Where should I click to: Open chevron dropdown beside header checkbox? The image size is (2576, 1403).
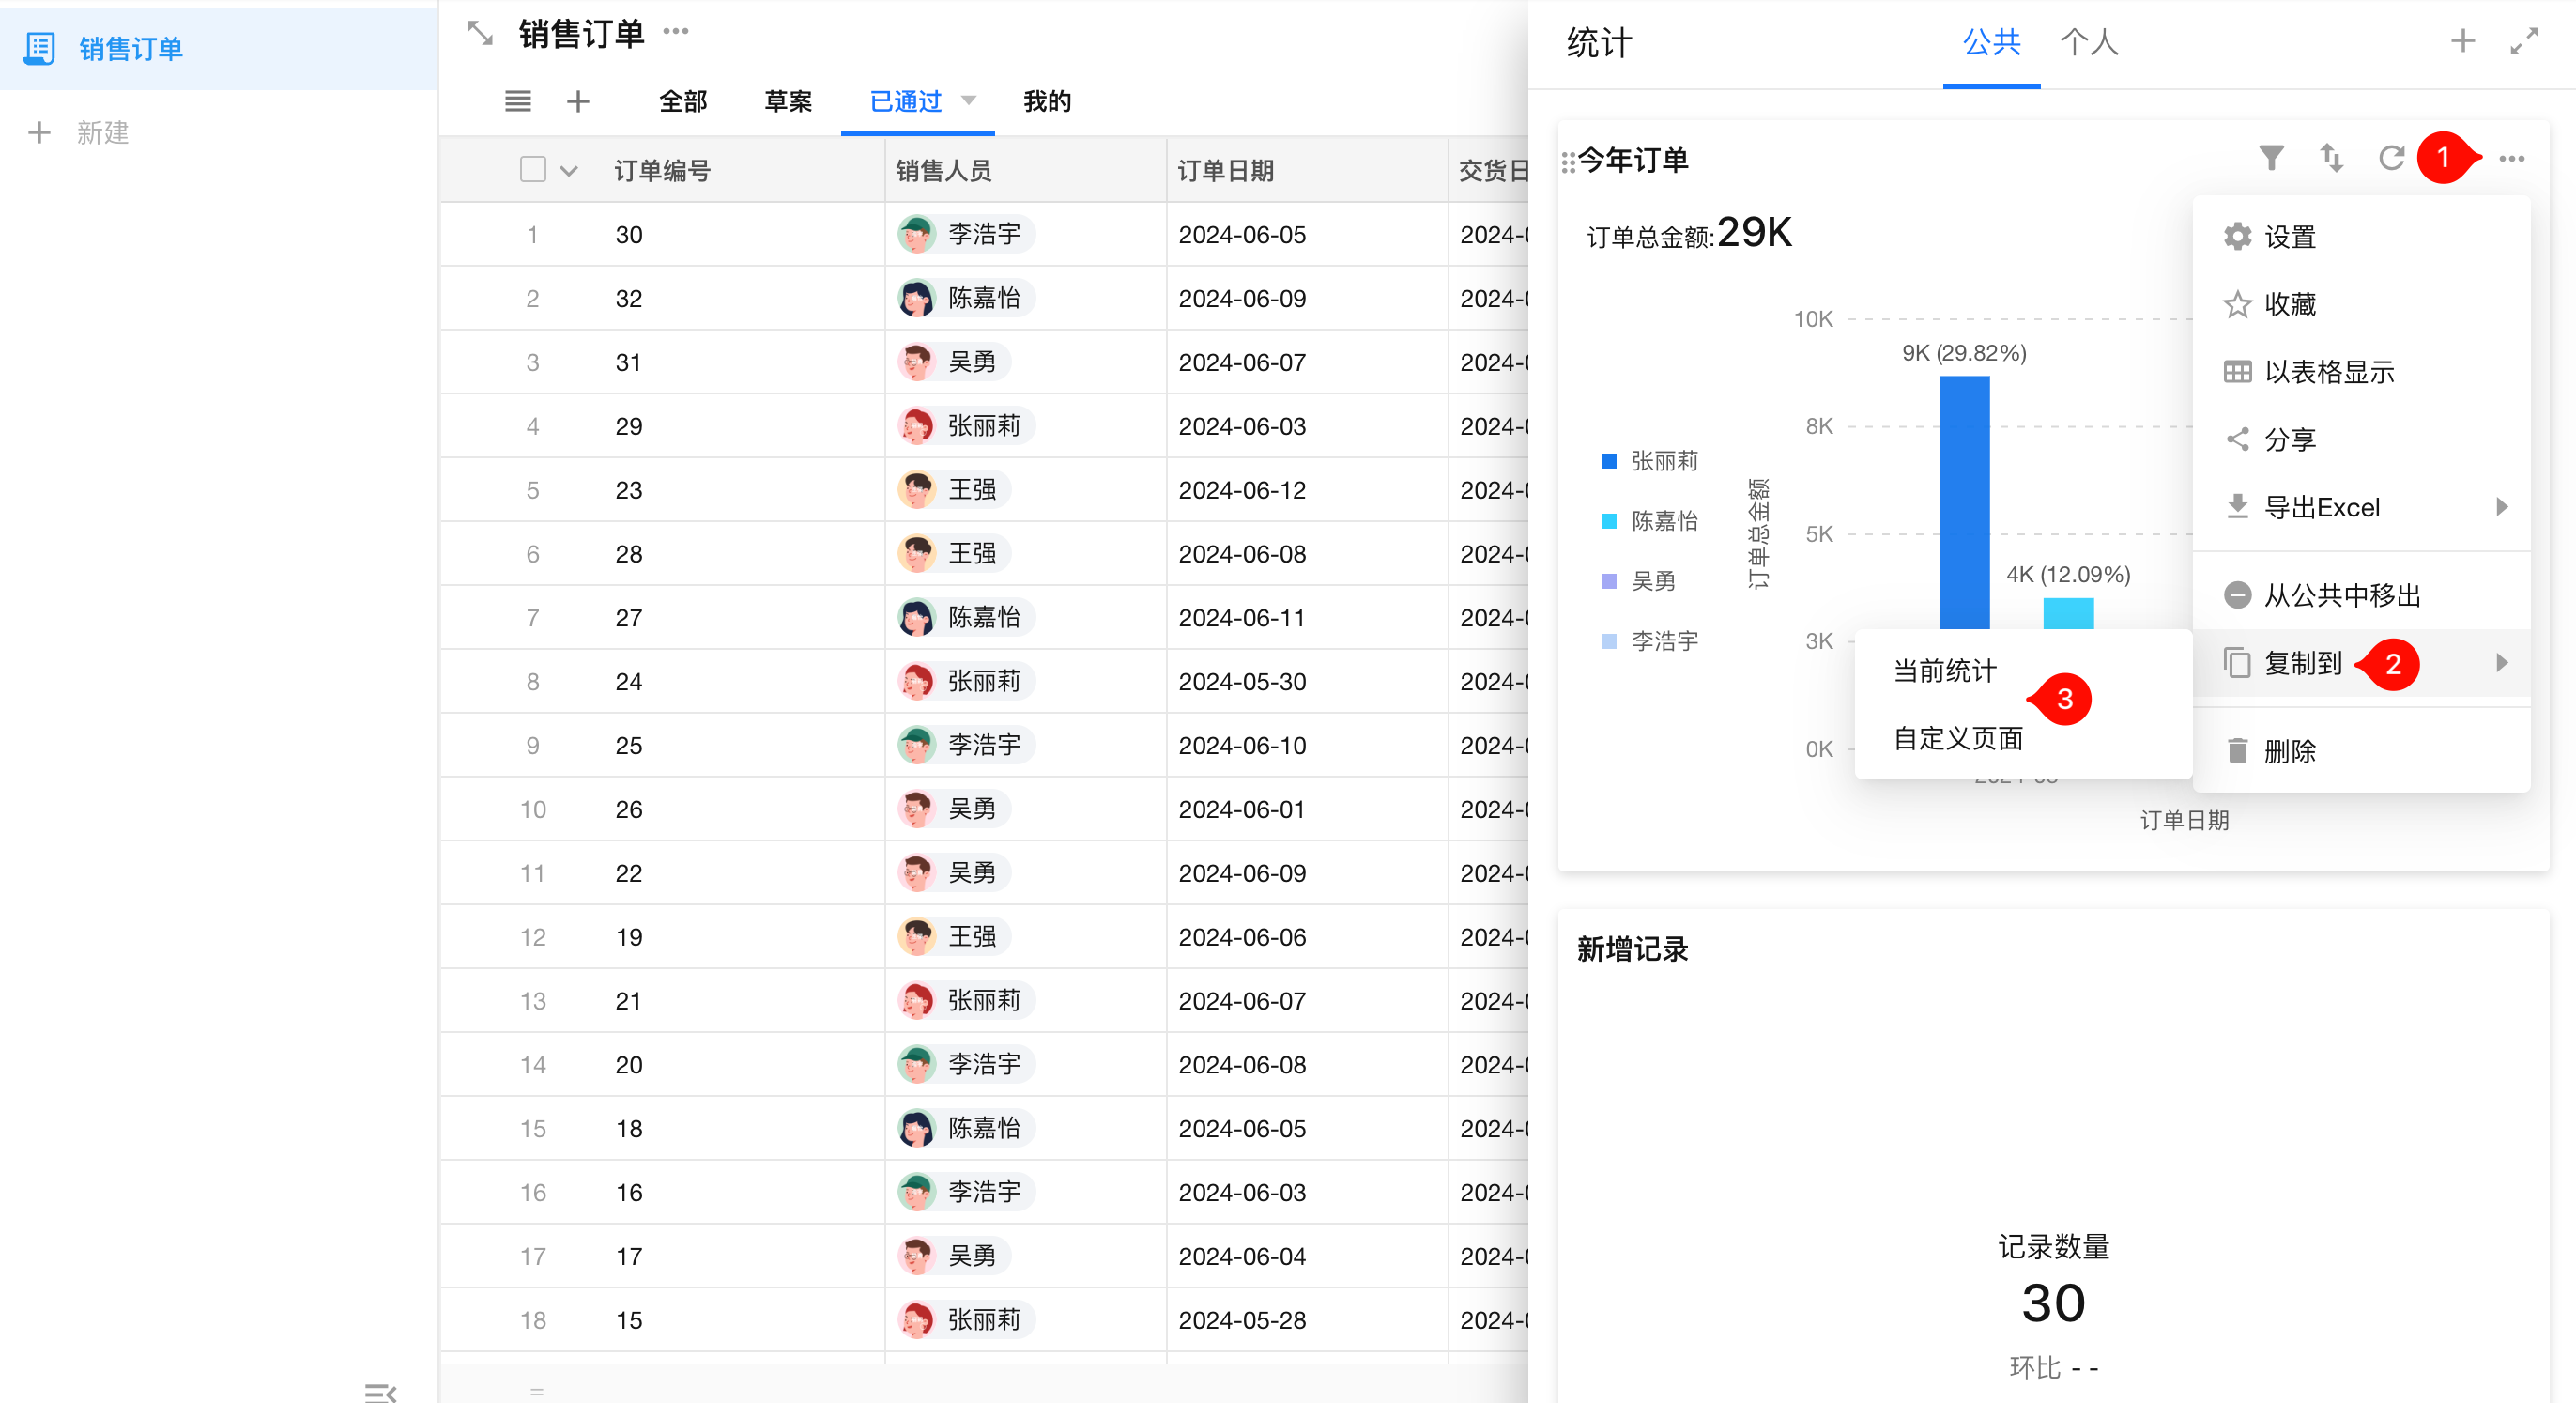569,171
